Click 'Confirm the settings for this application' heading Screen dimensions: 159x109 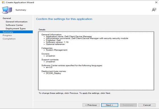pos(64,19)
